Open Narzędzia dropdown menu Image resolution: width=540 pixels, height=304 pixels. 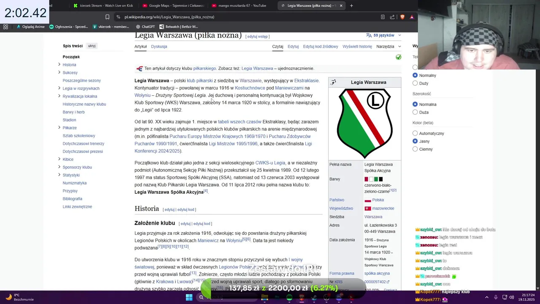pyautogui.click(x=389, y=46)
